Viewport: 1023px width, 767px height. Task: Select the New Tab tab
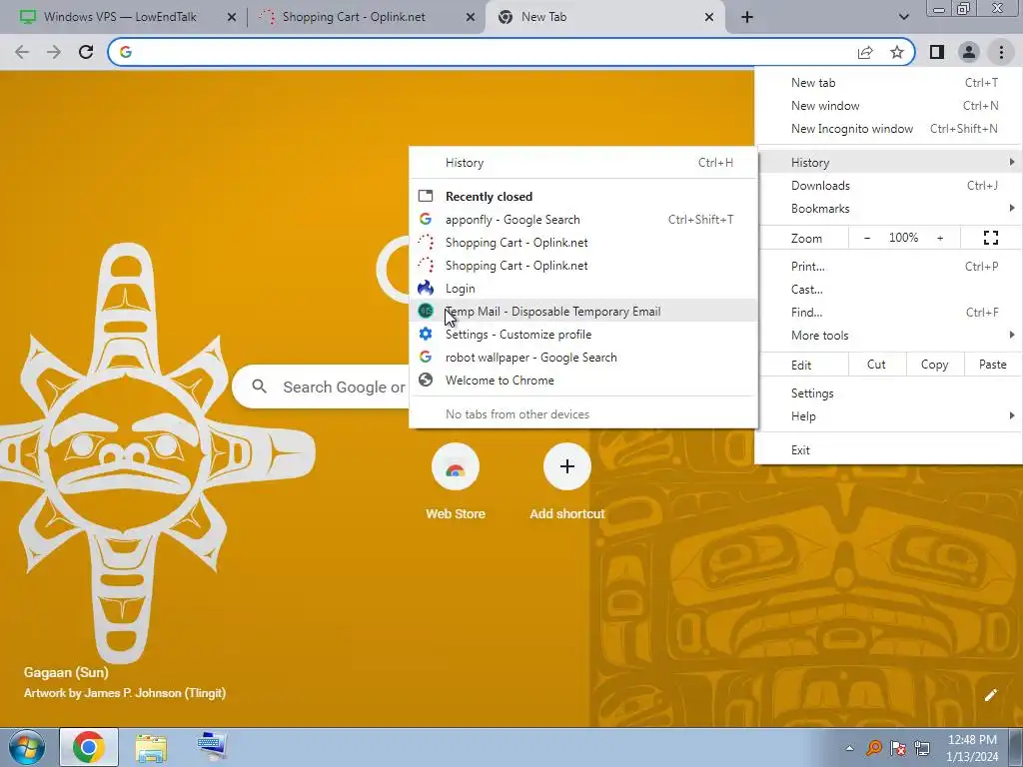tap(604, 17)
